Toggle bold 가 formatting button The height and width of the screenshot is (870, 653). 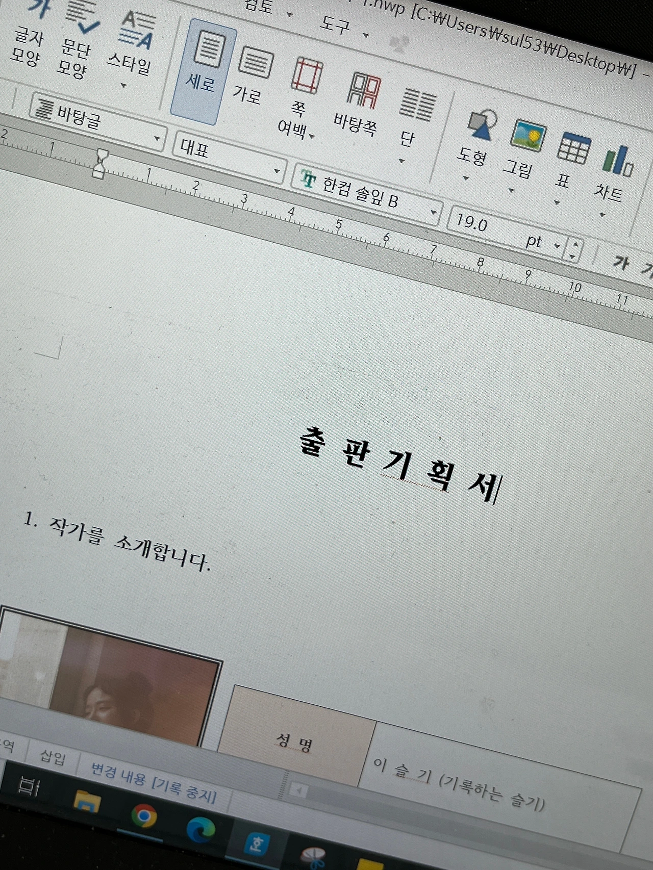620,263
